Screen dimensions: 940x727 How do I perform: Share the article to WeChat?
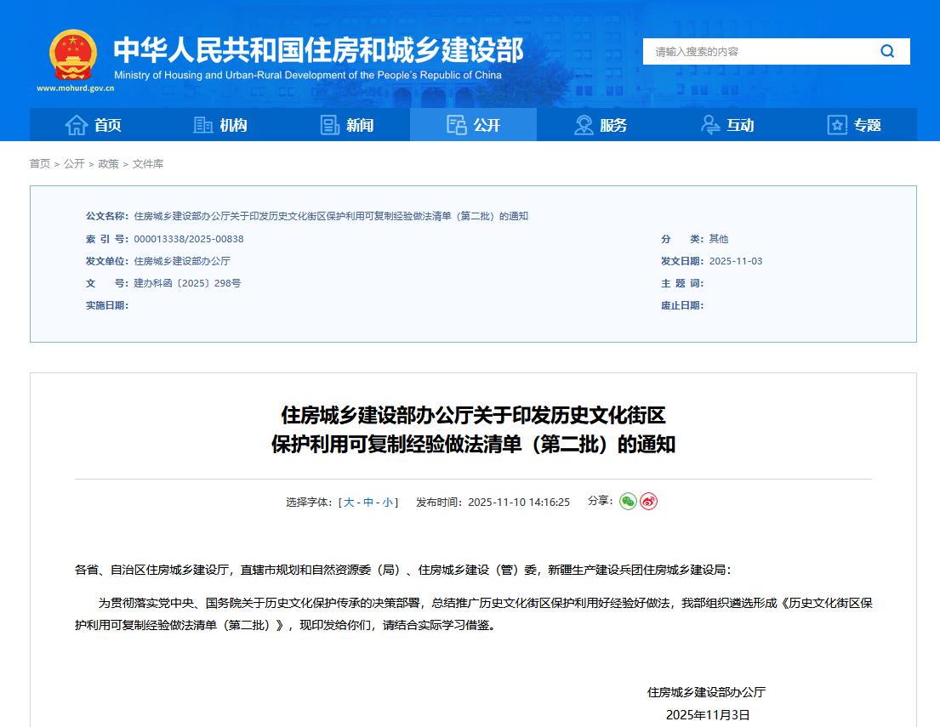(x=627, y=502)
